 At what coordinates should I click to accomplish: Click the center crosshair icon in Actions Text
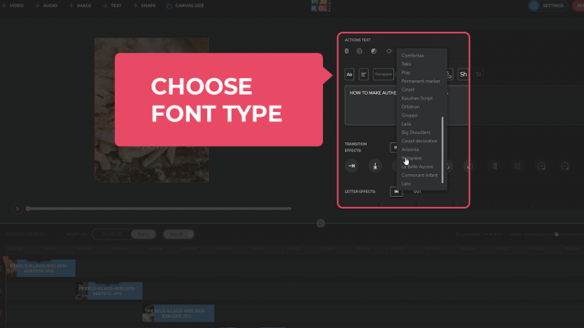click(389, 51)
